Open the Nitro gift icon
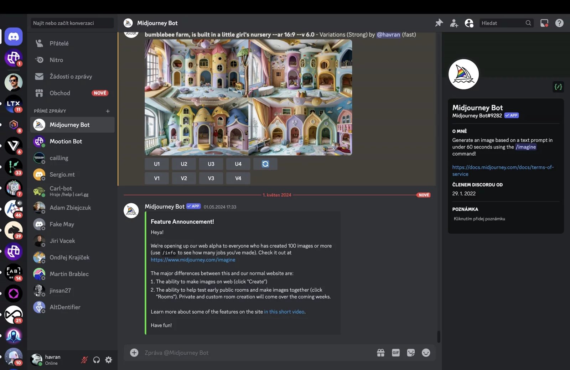The width and height of the screenshot is (570, 370). (381, 353)
